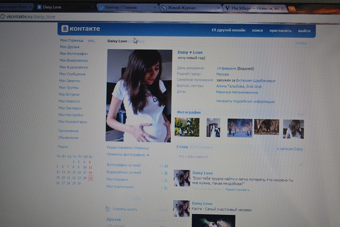Open Мои Настройки in the sidebar
The height and width of the screenshot is (227, 340).
[71, 114]
